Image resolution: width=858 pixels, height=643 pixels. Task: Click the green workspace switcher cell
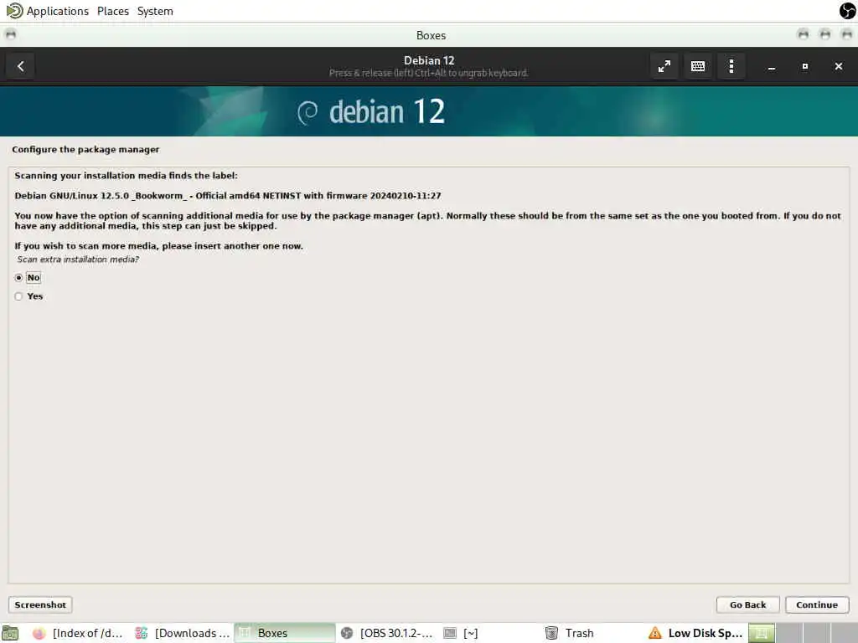pyautogui.click(x=761, y=633)
